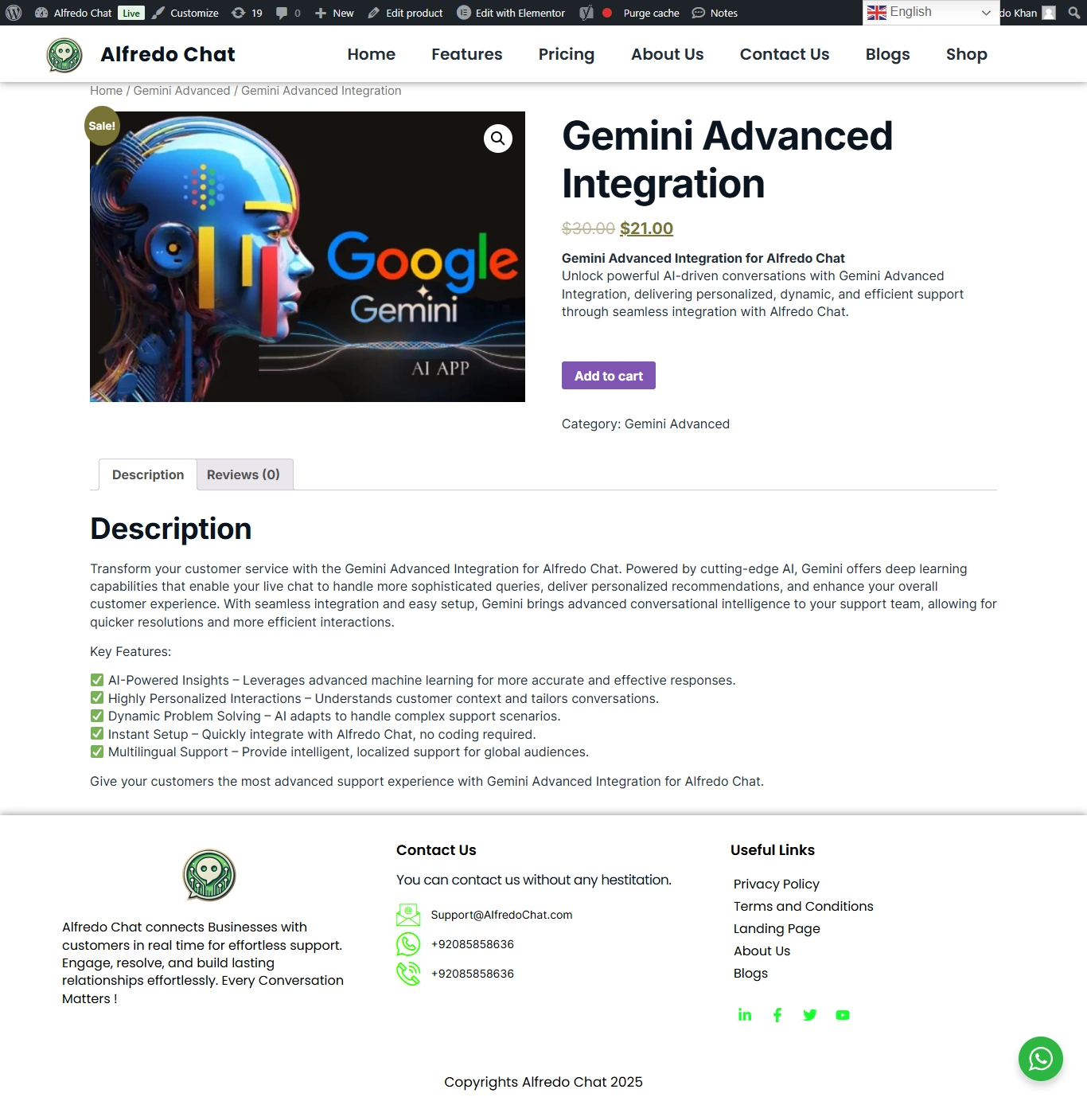The width and height of the screenshot is (1087, 1105).
Task: Click the Multilingual Support feature line
Action: point(340,752)
